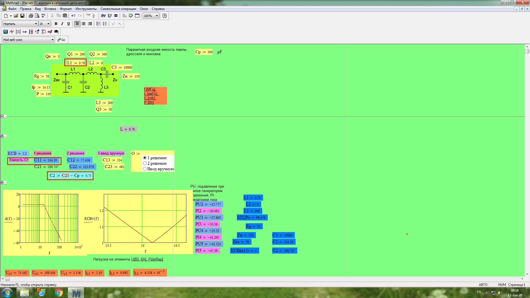Open the Символьные операции menu
Screen dimensions: 530x298
point(118,9)
